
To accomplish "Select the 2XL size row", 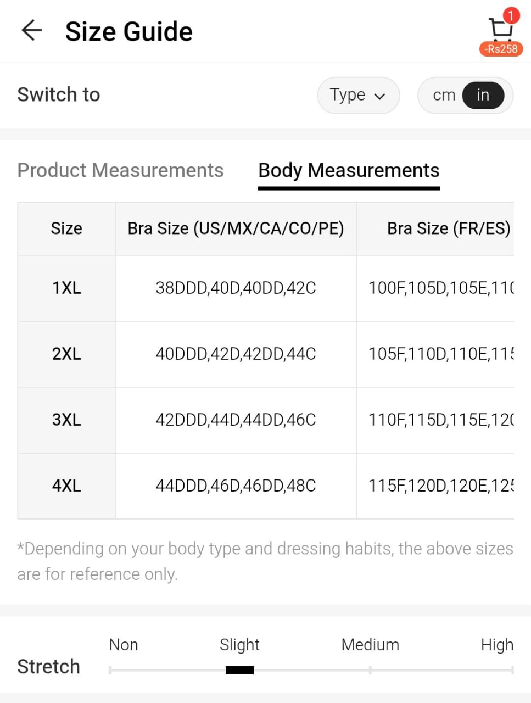I will pos(66,354).
